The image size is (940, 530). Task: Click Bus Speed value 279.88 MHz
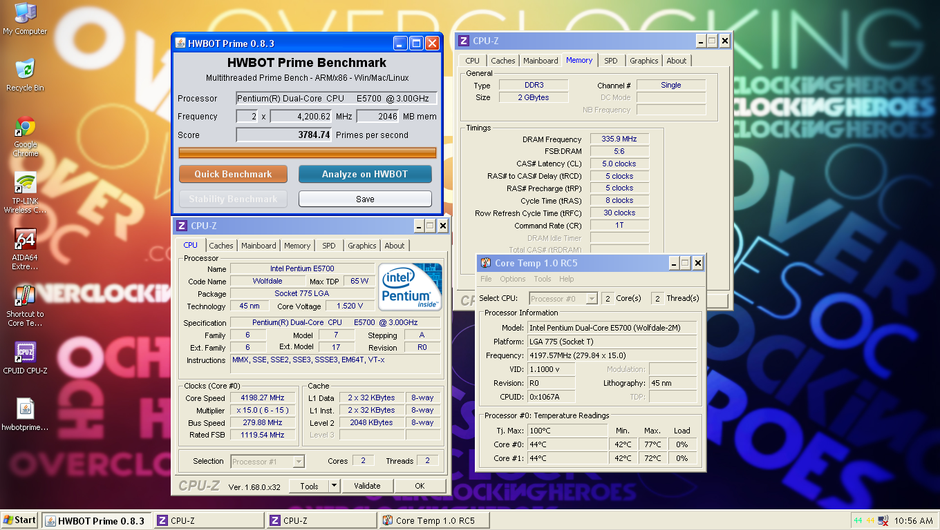263,423
